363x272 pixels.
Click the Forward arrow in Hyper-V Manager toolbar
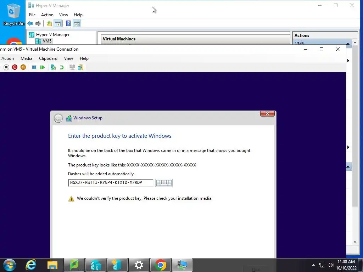coord(38,23)
